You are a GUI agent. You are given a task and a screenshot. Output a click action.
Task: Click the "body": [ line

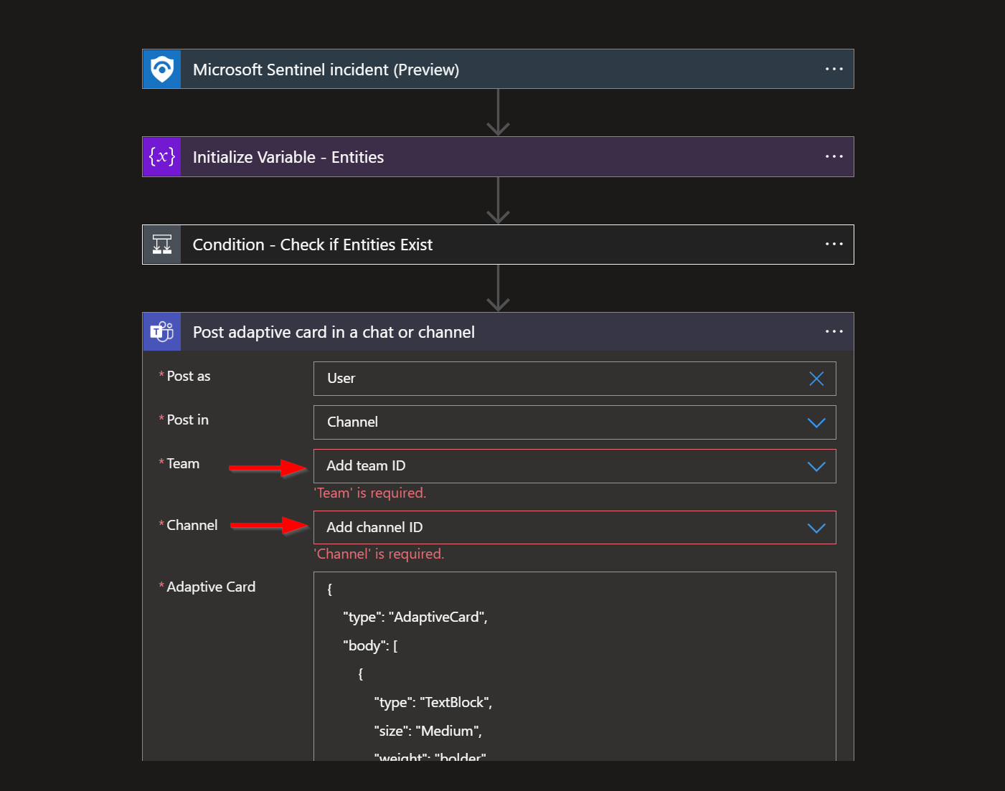[370, 645]
